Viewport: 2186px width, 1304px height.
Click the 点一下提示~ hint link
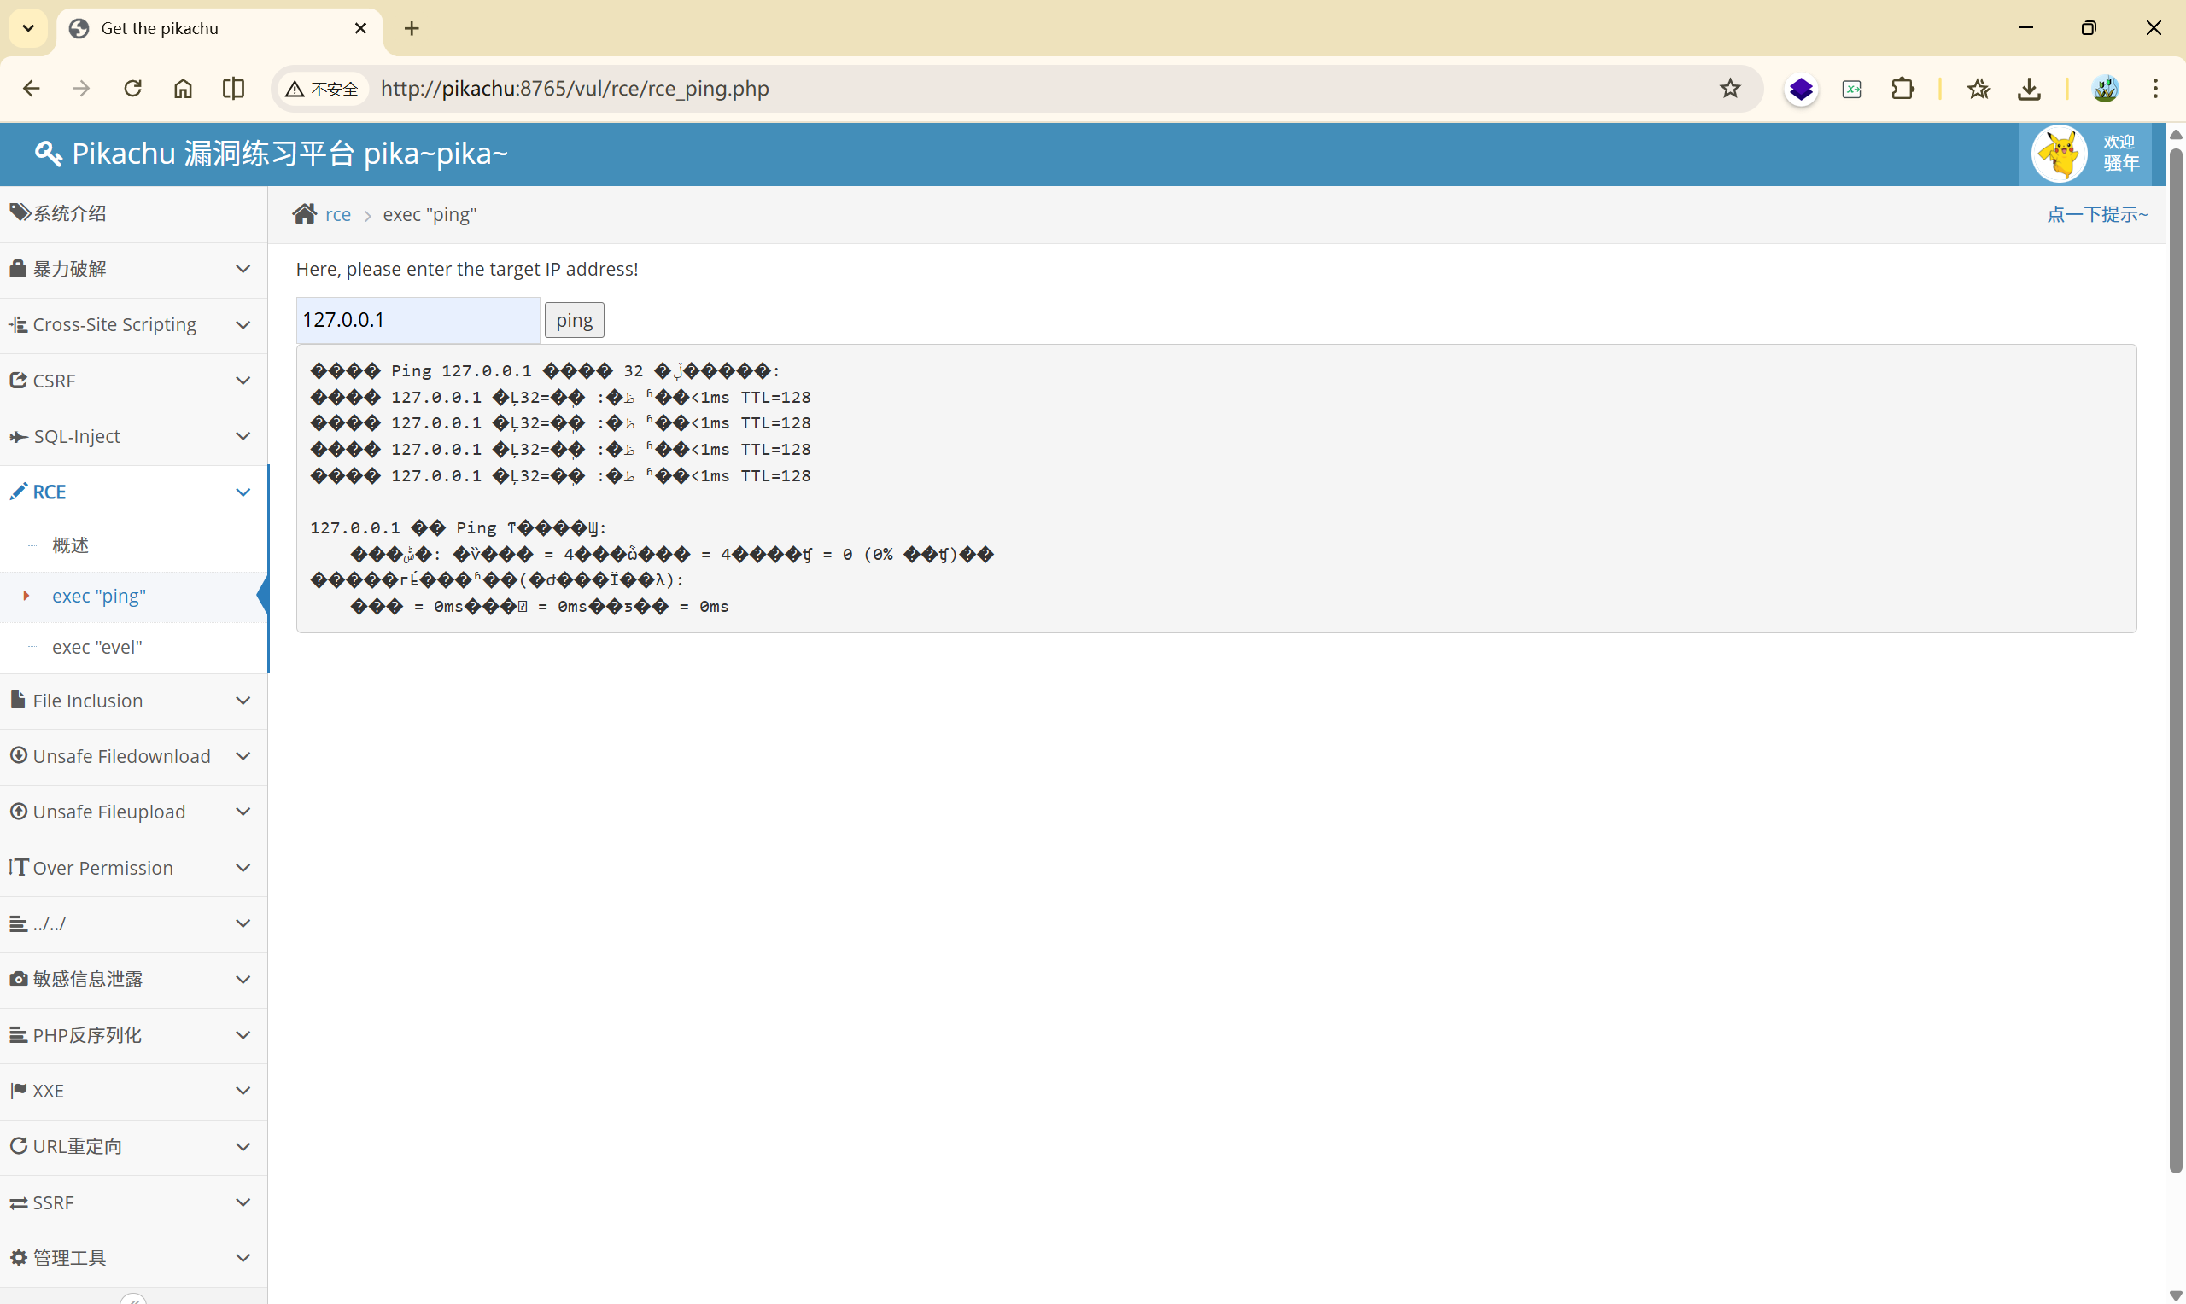(2096, 214)
